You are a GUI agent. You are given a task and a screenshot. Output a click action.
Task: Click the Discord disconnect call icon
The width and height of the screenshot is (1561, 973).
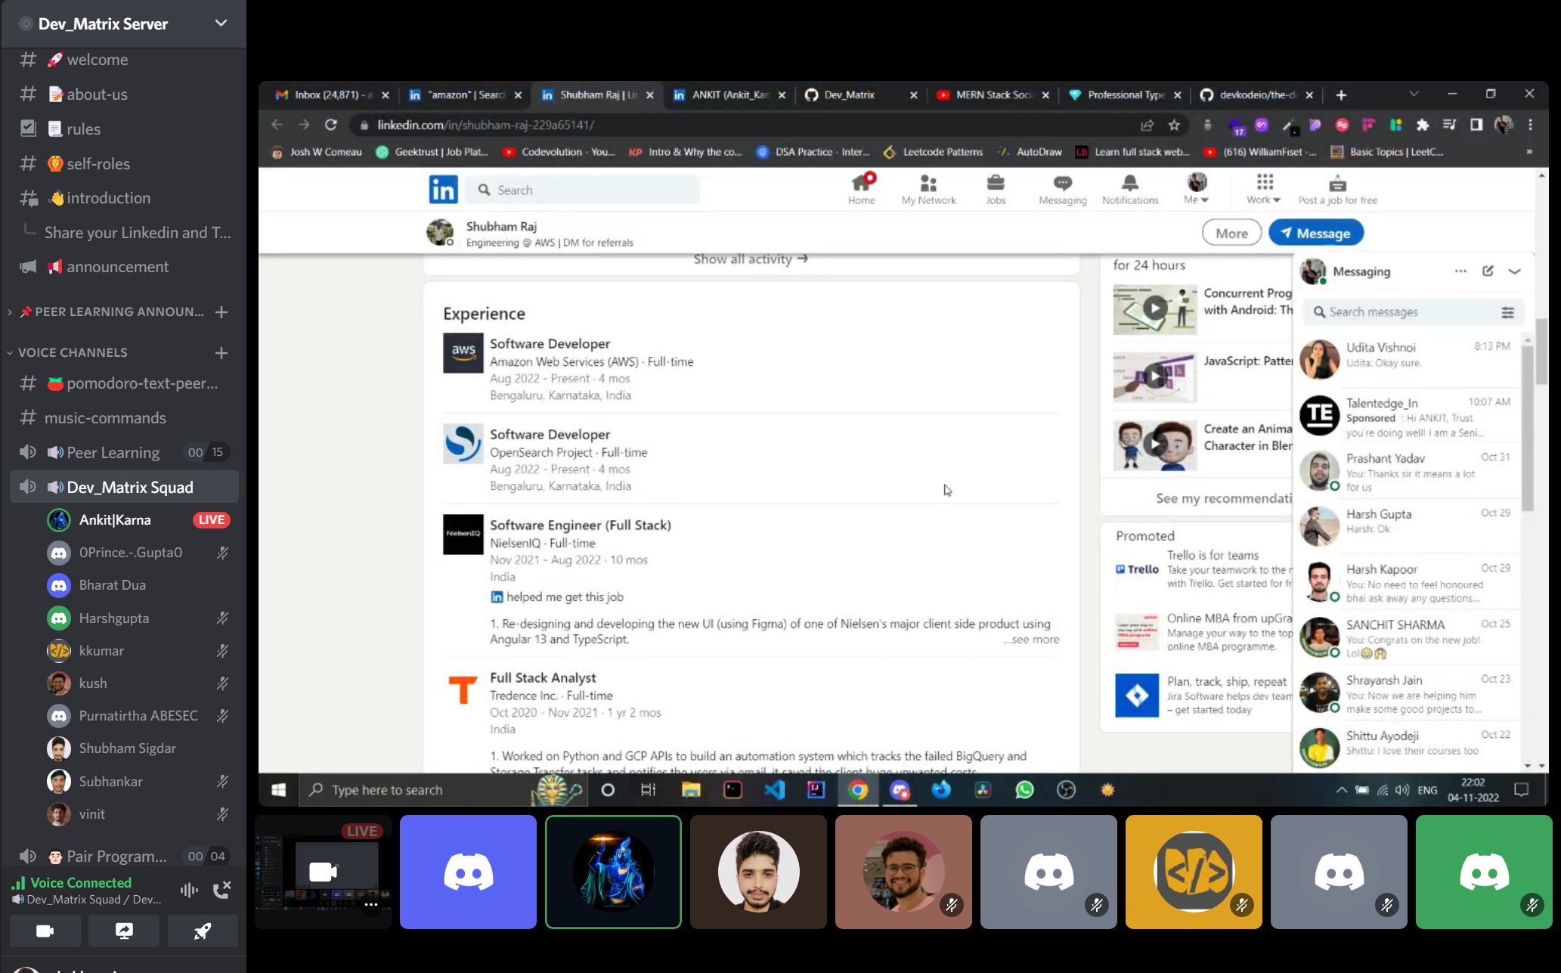(x=221, y=890)
